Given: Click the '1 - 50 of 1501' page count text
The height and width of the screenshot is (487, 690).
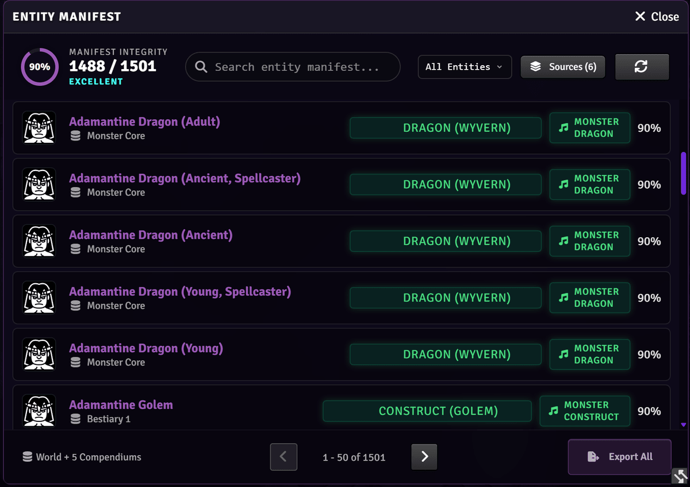Looking at the screenshot, I should (x=354, y=458).
